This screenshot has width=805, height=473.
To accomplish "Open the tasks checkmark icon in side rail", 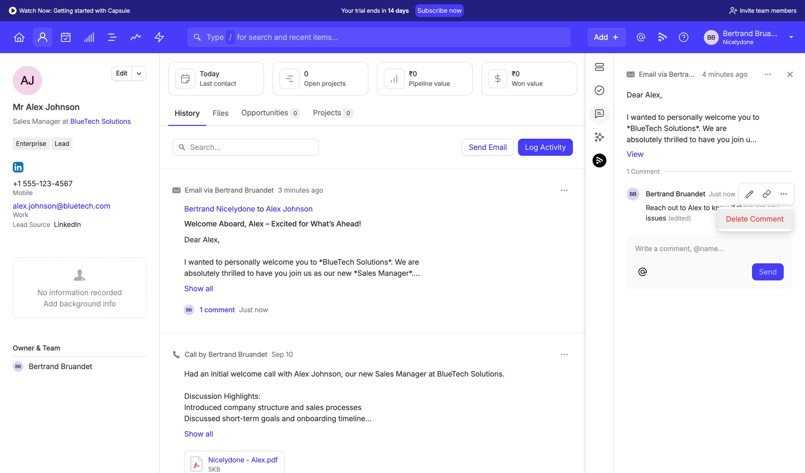I will [599, 90].
